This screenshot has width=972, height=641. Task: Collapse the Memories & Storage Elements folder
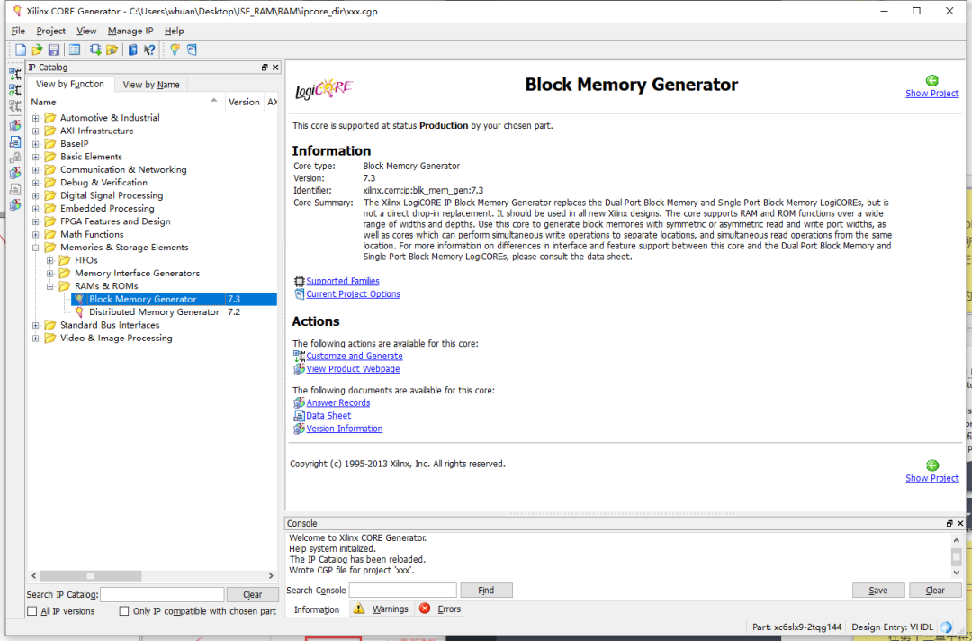[x=35, y=248]
